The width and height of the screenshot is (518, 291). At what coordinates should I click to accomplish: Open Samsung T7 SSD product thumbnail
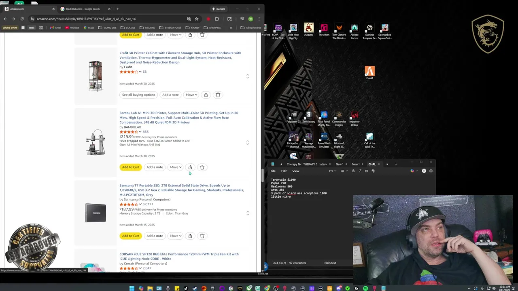pyautogui.click(x=96, y=213)
